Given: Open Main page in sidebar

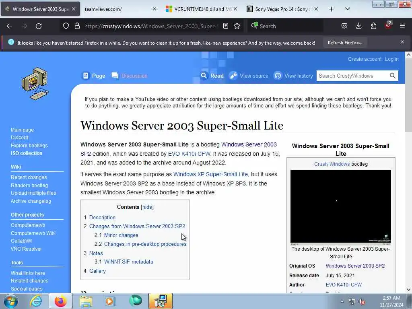Looking at the screenshot, I should pyautogui.click(x=22, y=130).
